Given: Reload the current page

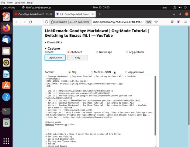Looking at the screenshot, I should pyautogui.click(x=31, y=22).
